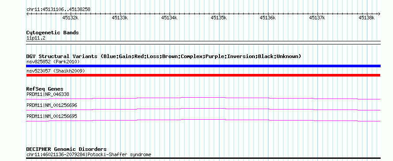Screen dimensions: 393x161
Task: Click the 45135k ruler tick label
Action: click(x=219, y=18)
